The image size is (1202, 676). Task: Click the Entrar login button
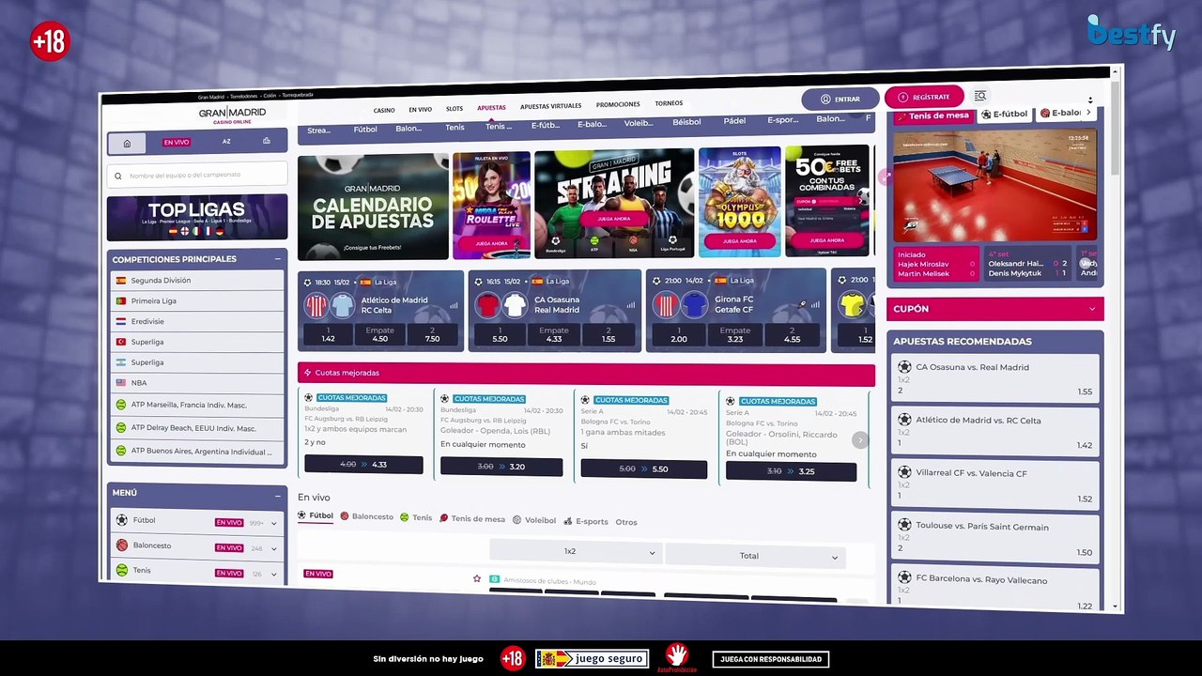[x=840, y=99]
